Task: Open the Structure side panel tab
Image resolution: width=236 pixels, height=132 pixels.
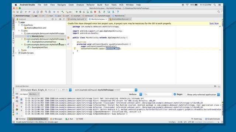Action: click(x=13, y=37)
